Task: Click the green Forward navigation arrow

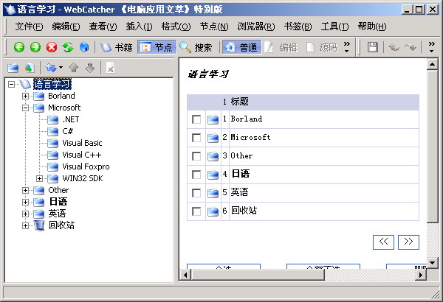Action: tap(35, 47)
